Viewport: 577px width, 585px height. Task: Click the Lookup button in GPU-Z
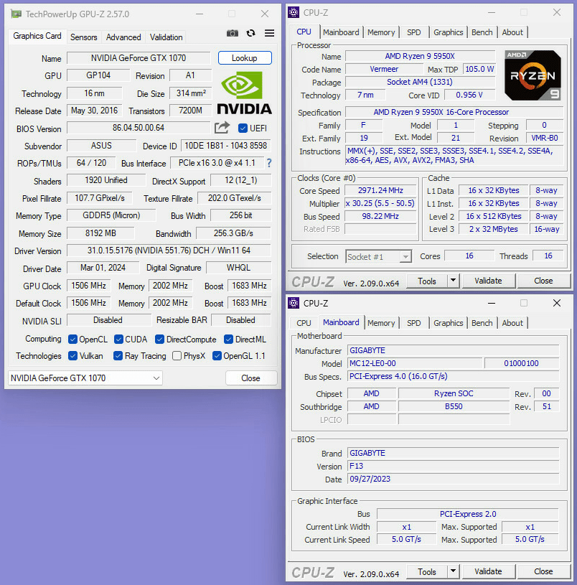(245, 58)
